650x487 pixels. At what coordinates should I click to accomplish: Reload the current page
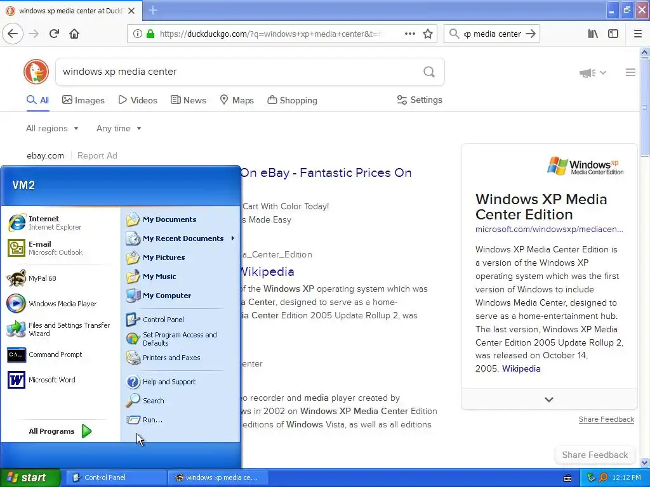point(54,34)
